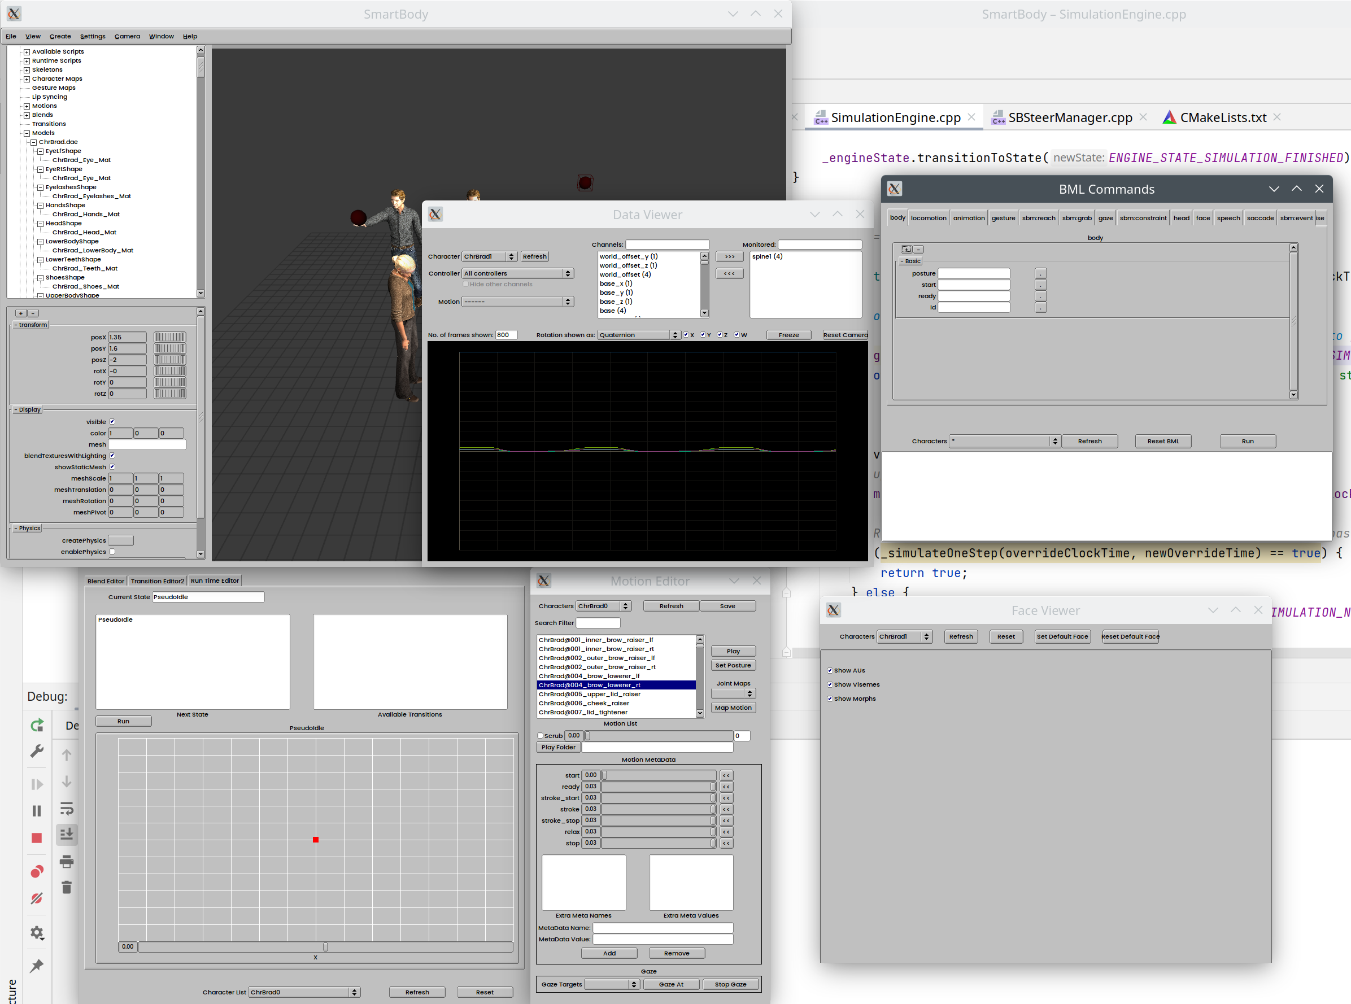The image size is (1351, 1004).
Task: Stop the debug session with red square
Action: pos(37,838)
